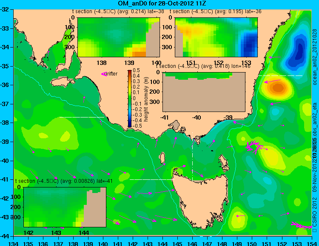The width and height of the screenshot is (319, 246).
Task: Click the white dashed section line at lat -38
Action: point(82,117)
